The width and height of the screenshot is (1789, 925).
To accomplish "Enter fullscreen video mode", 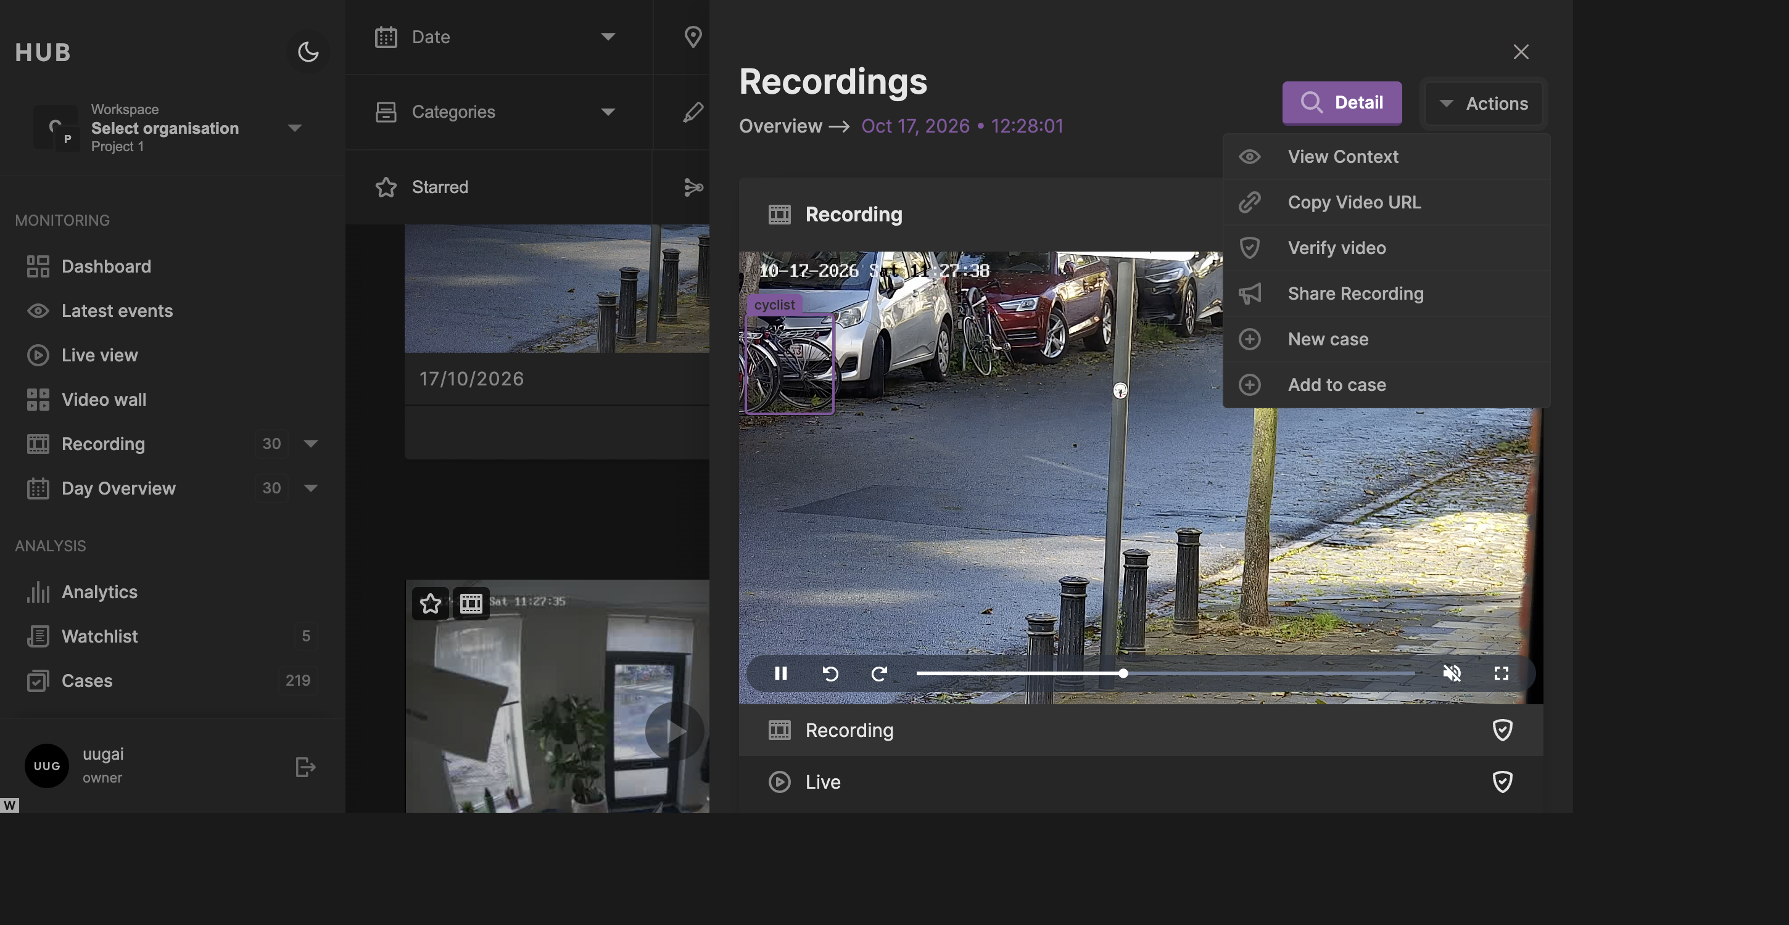I will point(1502,673).
